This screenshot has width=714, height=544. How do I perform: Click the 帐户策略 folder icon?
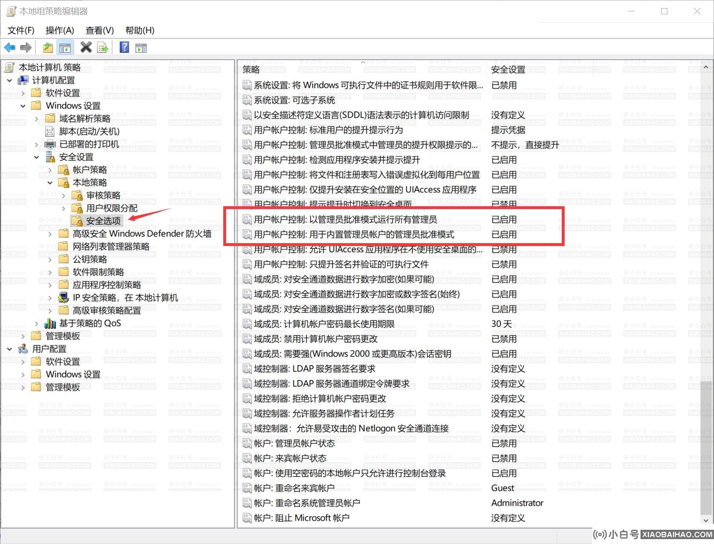pyautogui.click(x=63, y=170)
